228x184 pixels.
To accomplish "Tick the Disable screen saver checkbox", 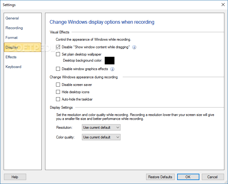I will 58,84.
